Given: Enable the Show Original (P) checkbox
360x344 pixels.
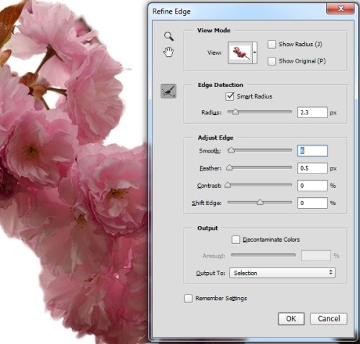Looking at the screenshot, I should [x=271, y=61].
